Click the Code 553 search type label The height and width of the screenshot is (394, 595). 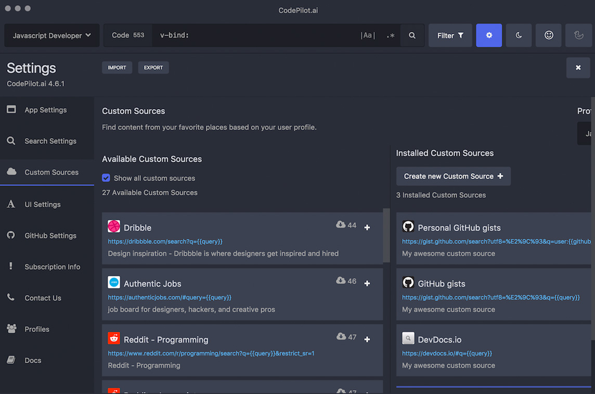pyautogui.click(x=128, y=35)
